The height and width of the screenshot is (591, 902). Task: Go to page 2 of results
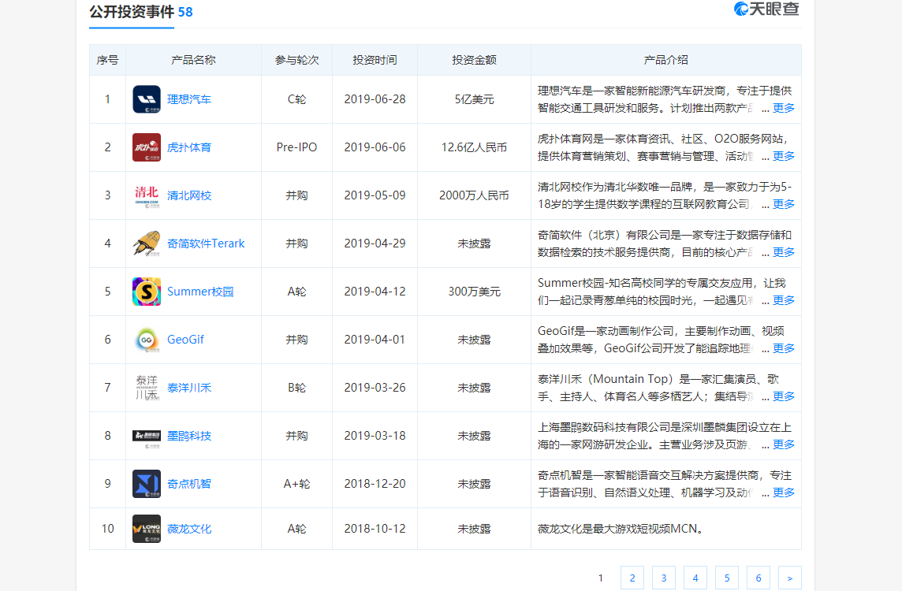pos(632,578)
